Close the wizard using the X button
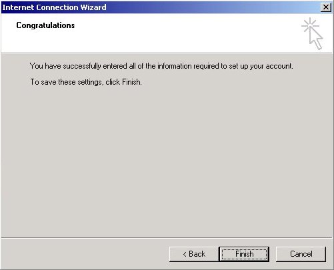This screenshot has width=334, height=270. pyautogui.click(x=326, y=7)
